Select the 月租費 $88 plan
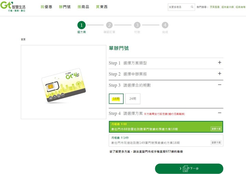The width and height of the screenshot is (246, 174). tap(166, 127)
